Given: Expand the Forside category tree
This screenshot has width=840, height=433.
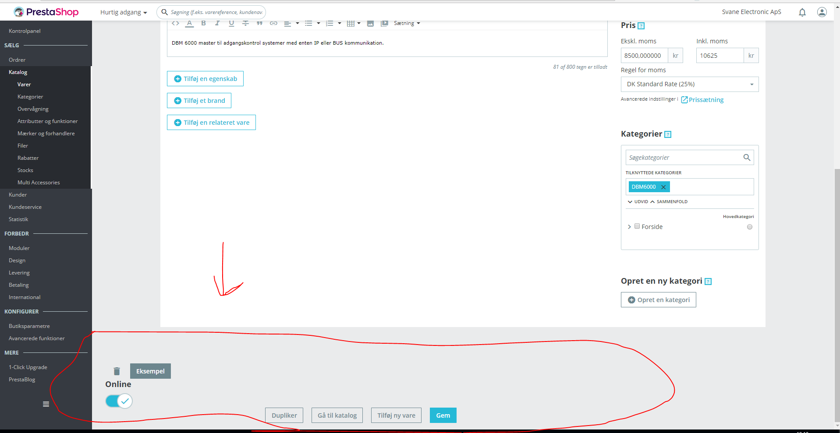Looking at the screenshot, I should (x=629, y=227).
